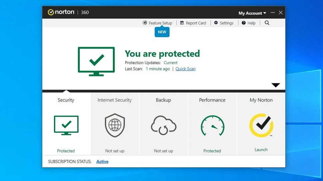323x181 pixels.
Task: Click the green Security monitor icon
Action: point(66,125)
